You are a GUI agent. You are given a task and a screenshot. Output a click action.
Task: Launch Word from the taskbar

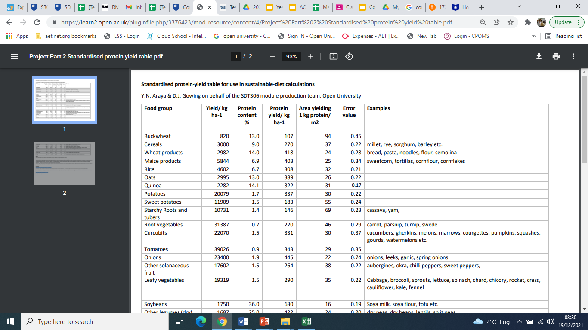pos(243,321)
